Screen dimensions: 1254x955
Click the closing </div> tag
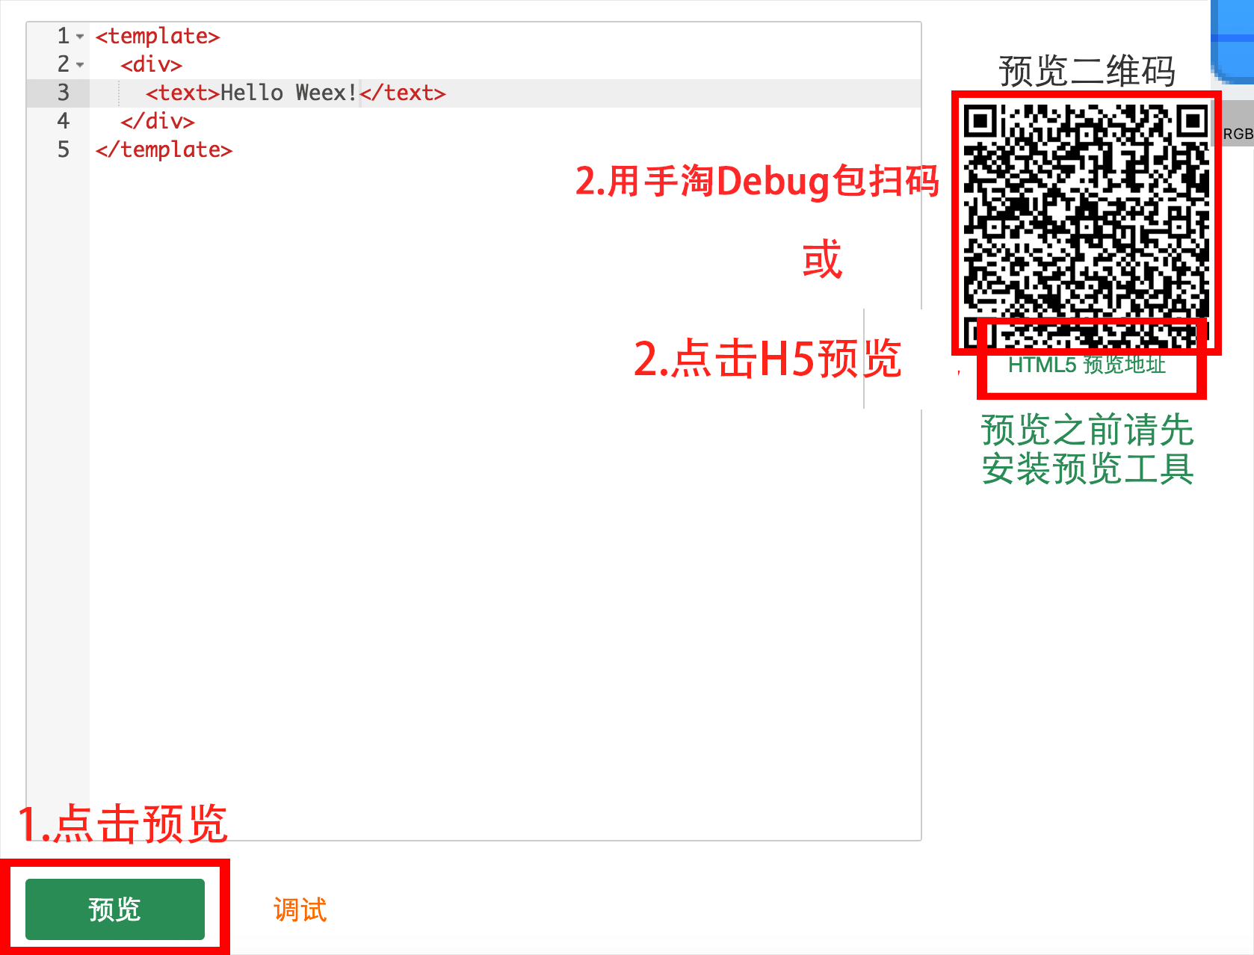pyautogui.click(x=158, y=121)
